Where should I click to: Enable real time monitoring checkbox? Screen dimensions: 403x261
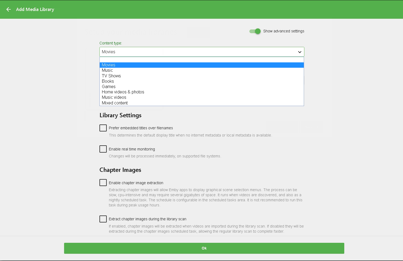coord(103,149)
